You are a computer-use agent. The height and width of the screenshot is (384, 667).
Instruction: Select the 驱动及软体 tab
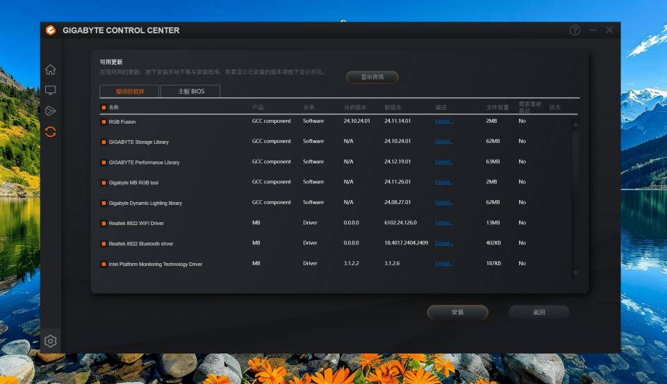point(130,91)
